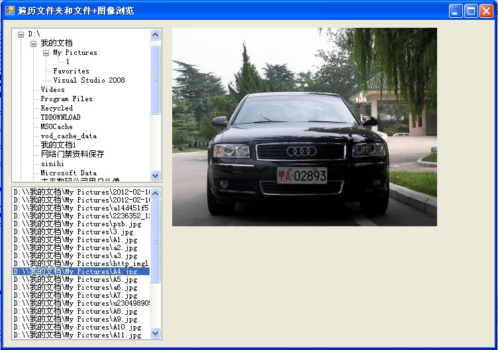Screen dimensions: 498x350
Task: Select file A5.jpg in list
Action: [x=81, y=280]
